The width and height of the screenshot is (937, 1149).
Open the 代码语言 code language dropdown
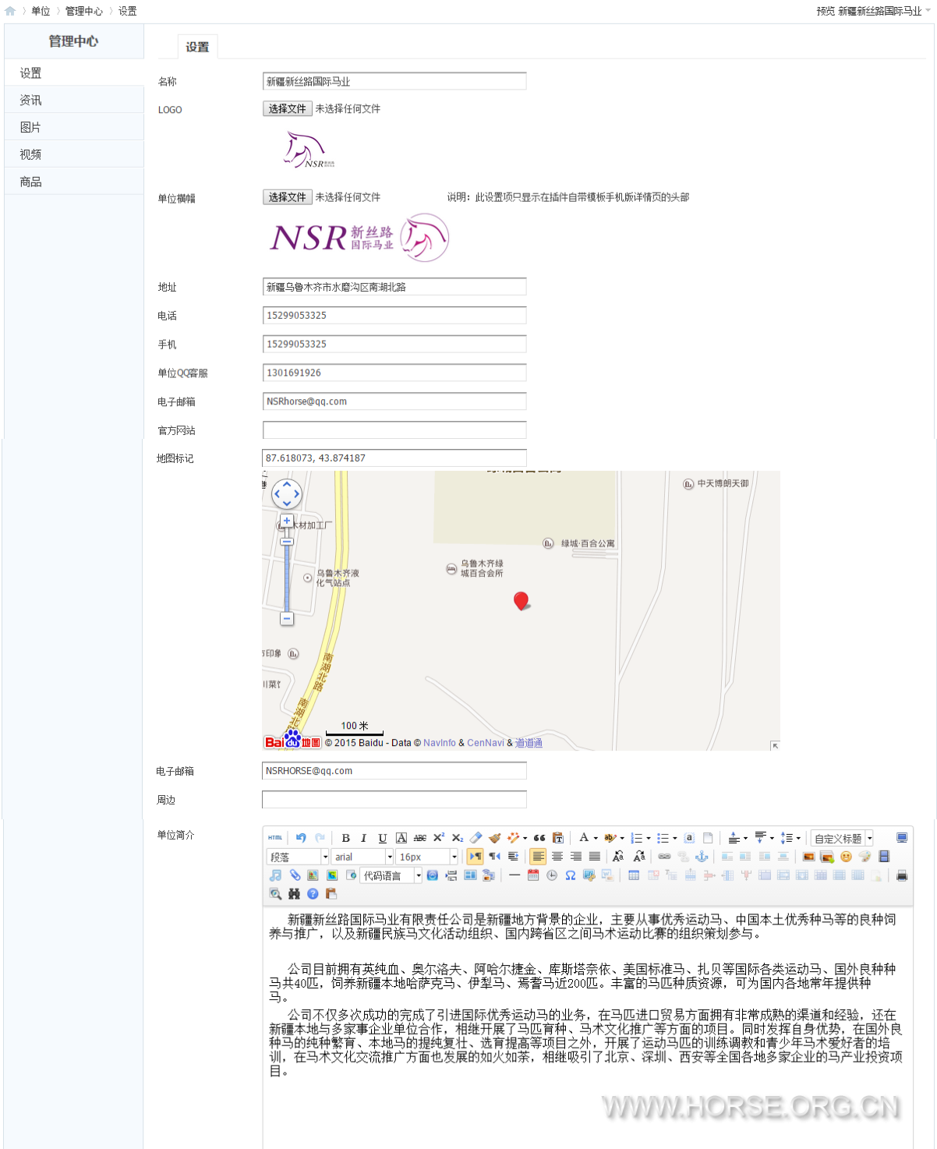[x=391, y=875]
